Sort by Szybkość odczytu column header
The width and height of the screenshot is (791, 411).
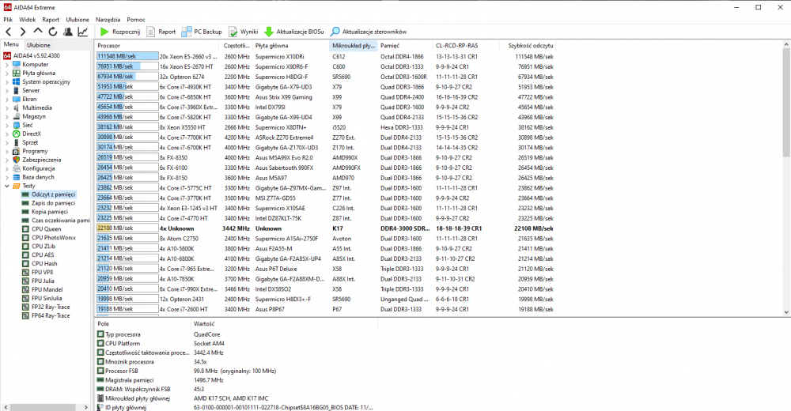point(531,46)
